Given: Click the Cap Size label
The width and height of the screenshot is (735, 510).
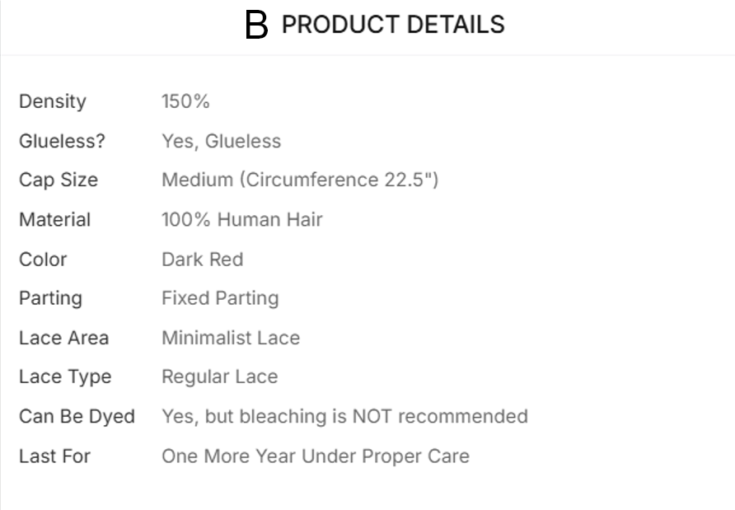Looking at the screenshot, I should 59,180.
